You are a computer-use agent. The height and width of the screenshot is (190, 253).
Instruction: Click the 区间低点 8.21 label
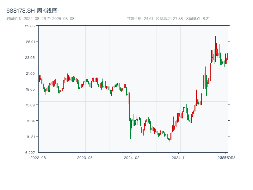coord(197,19)
